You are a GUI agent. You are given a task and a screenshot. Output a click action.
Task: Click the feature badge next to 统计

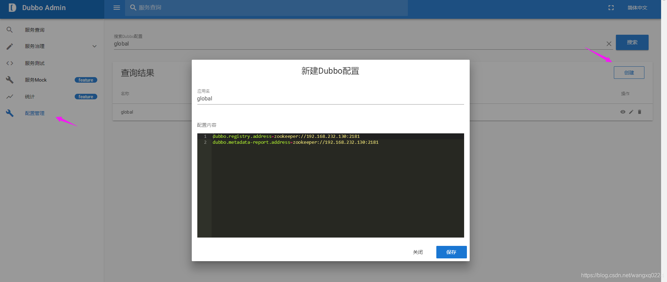(x=86, y=97)
